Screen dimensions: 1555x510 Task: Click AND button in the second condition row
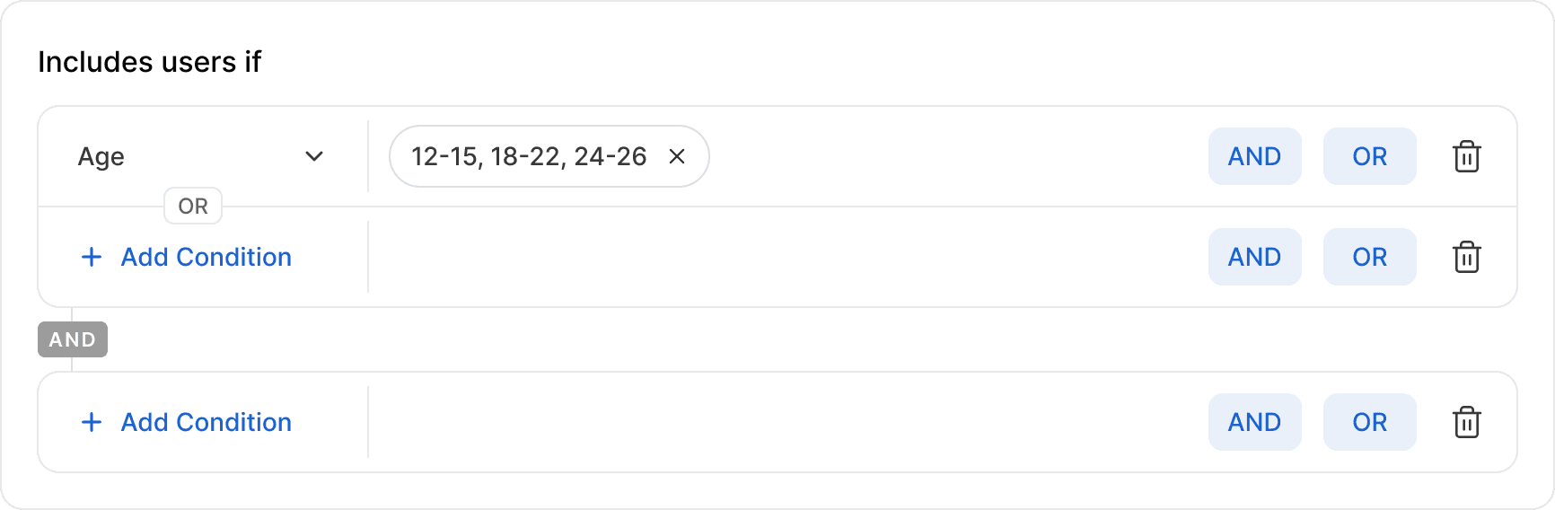tap(1254, 257)
